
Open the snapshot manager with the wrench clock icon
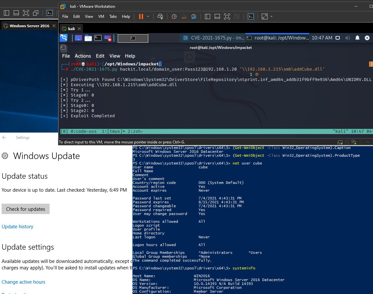[x=194, y=17]
